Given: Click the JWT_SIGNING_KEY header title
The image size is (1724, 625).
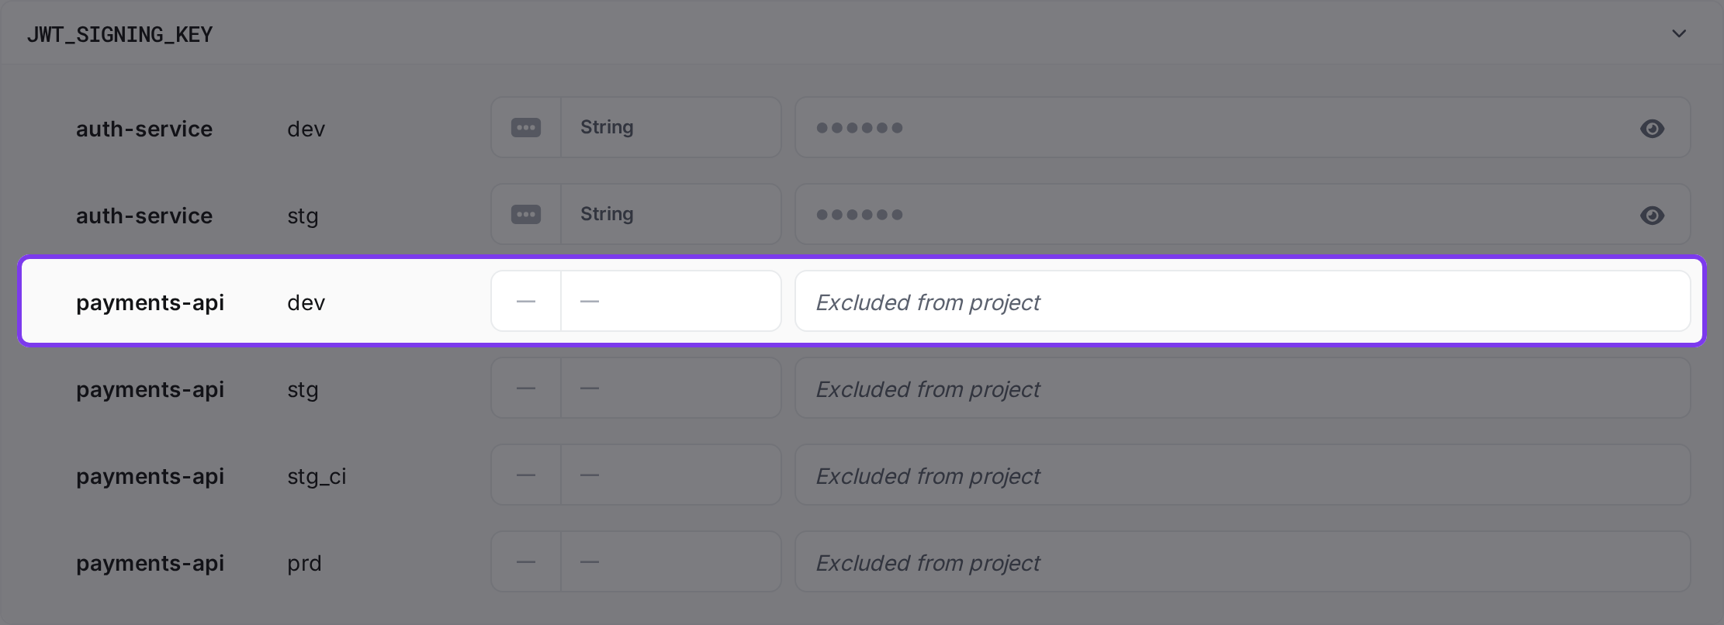Looking at the screenshot, I should click(119, 35).
